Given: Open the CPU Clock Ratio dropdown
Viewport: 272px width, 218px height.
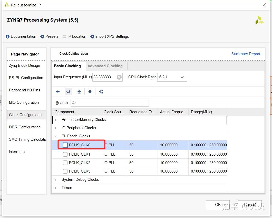Looking at the screenshot, I should tap(172, 77).
